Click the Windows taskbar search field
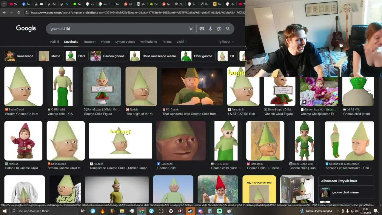This screenshot has width=382, height=215. (43, 211)
